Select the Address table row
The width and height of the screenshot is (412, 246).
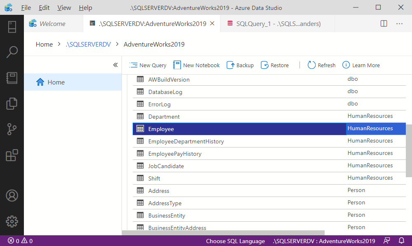pos(269,190)
